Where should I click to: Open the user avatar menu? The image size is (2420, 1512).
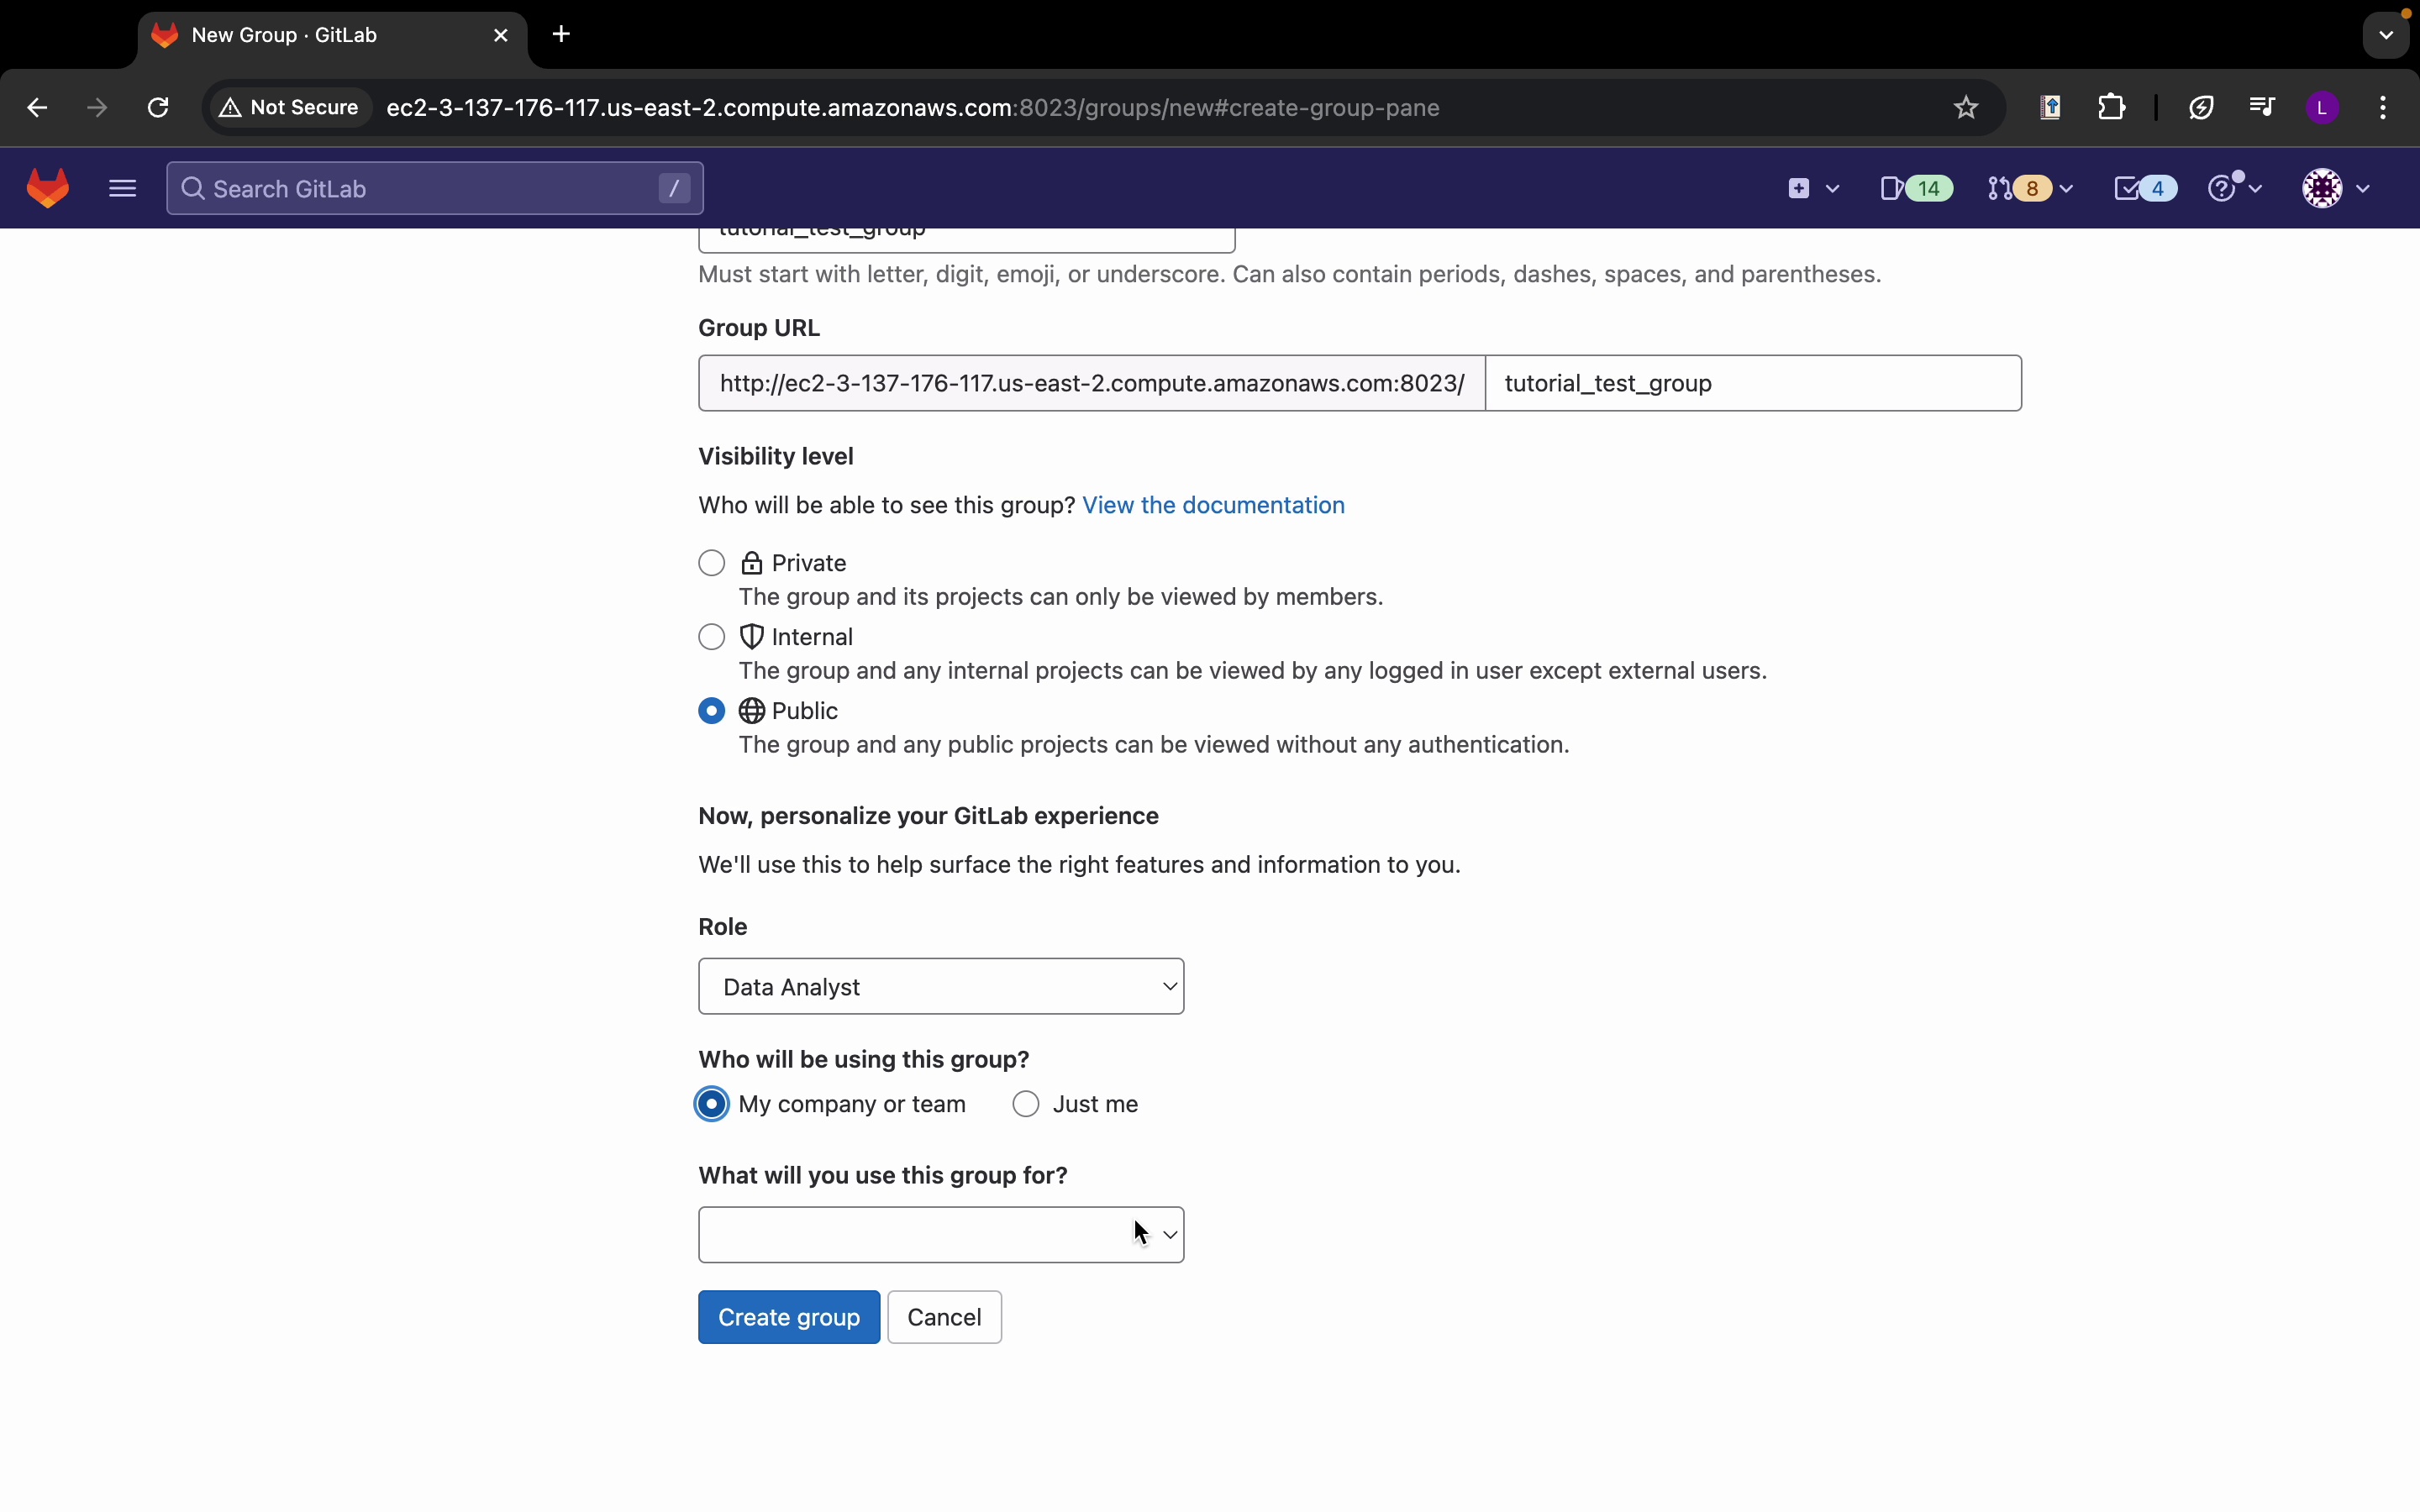2334,188
